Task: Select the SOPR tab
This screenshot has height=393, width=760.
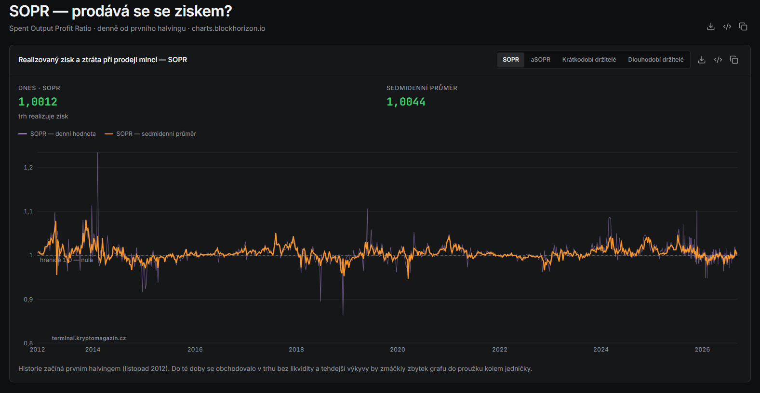Action: [x=511, y=60]
